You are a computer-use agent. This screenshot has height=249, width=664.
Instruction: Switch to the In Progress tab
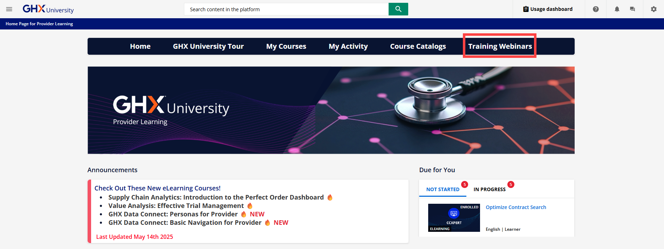click(x=489, y=189)
